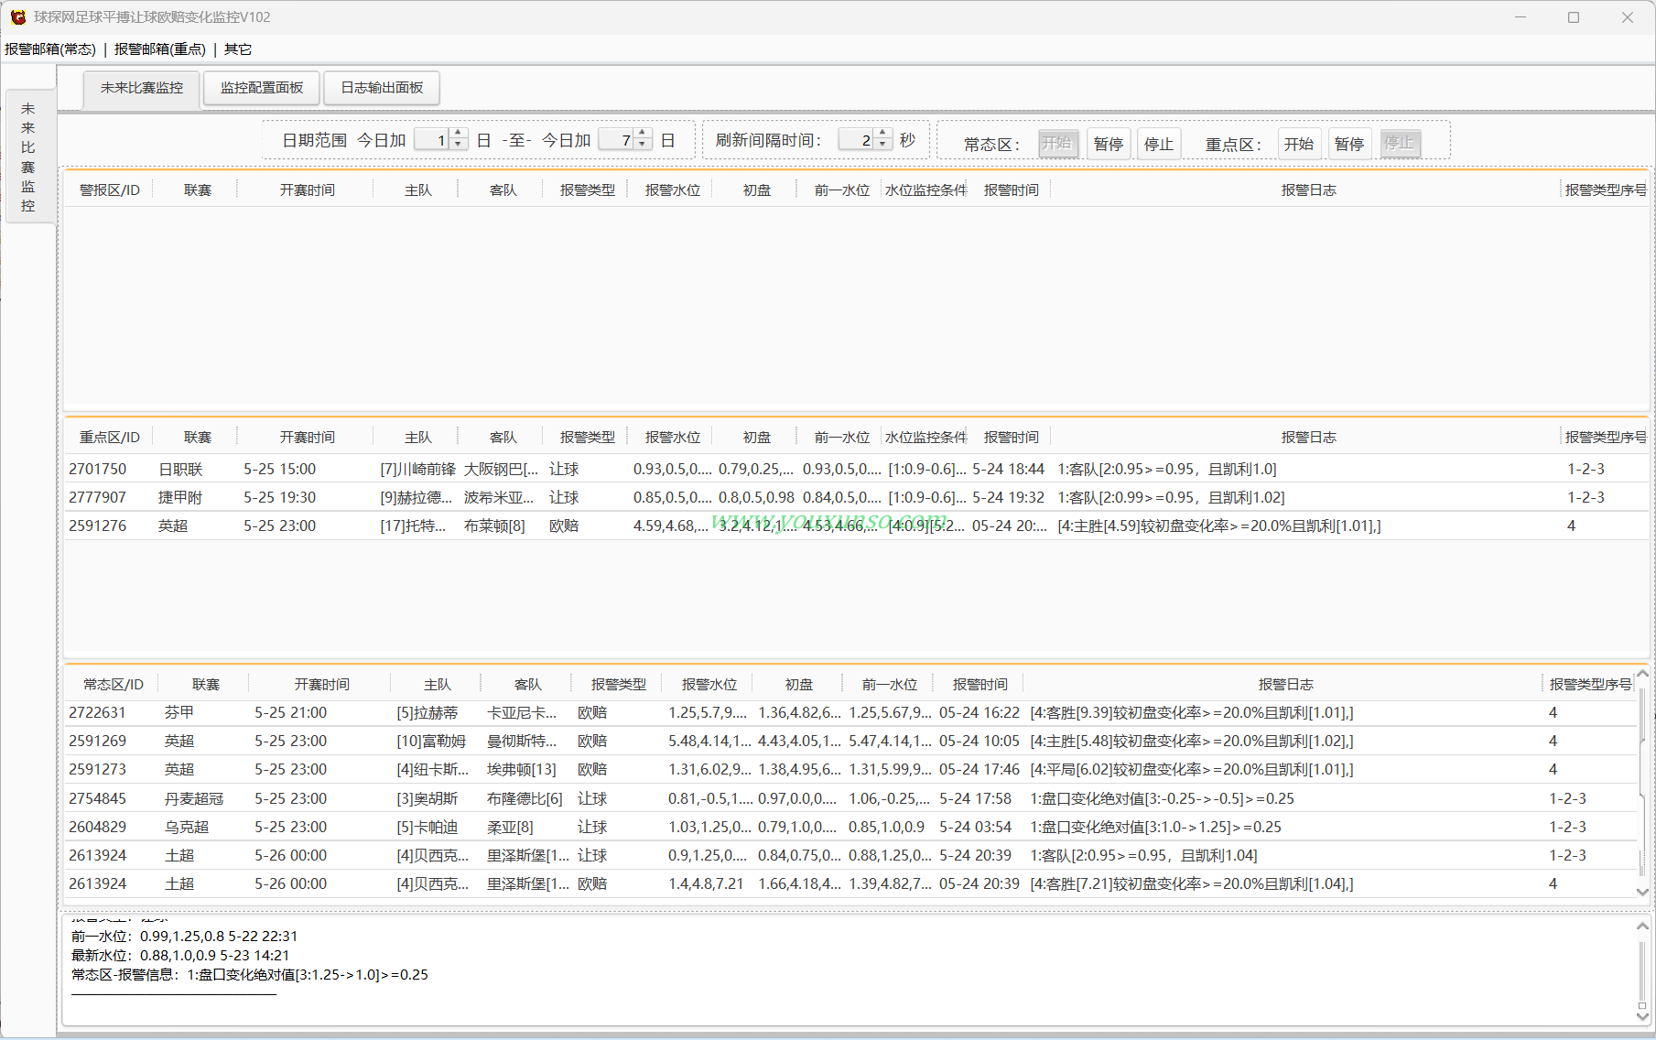Pause the 常态区 monitoring
Viewport: 1656px width, 1040px height.
[x=1108, y=144]
